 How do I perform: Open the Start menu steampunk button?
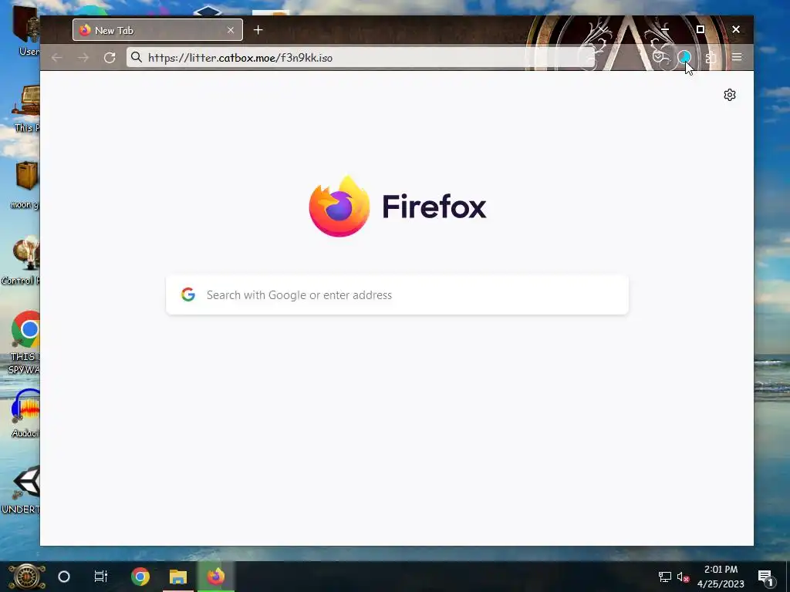26,577
